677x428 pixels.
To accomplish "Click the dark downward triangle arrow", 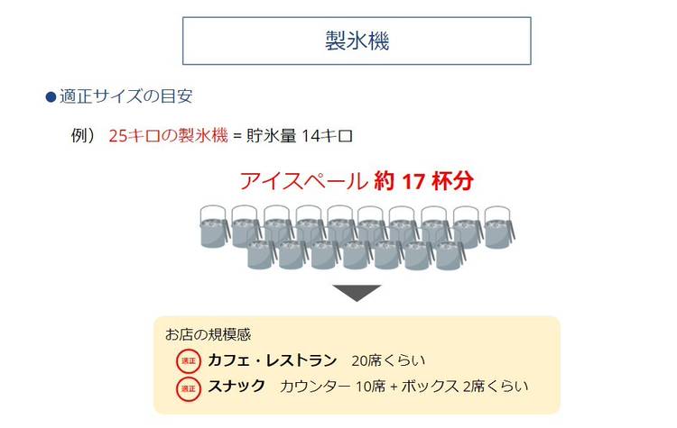I will click(x=357, y=293).
